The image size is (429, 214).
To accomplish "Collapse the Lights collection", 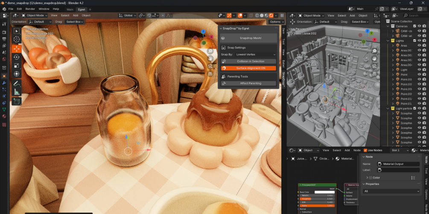I will coord(388,40).
